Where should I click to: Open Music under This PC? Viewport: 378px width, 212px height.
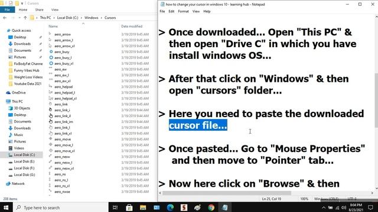pyautogui.click(x=16, y=135)
